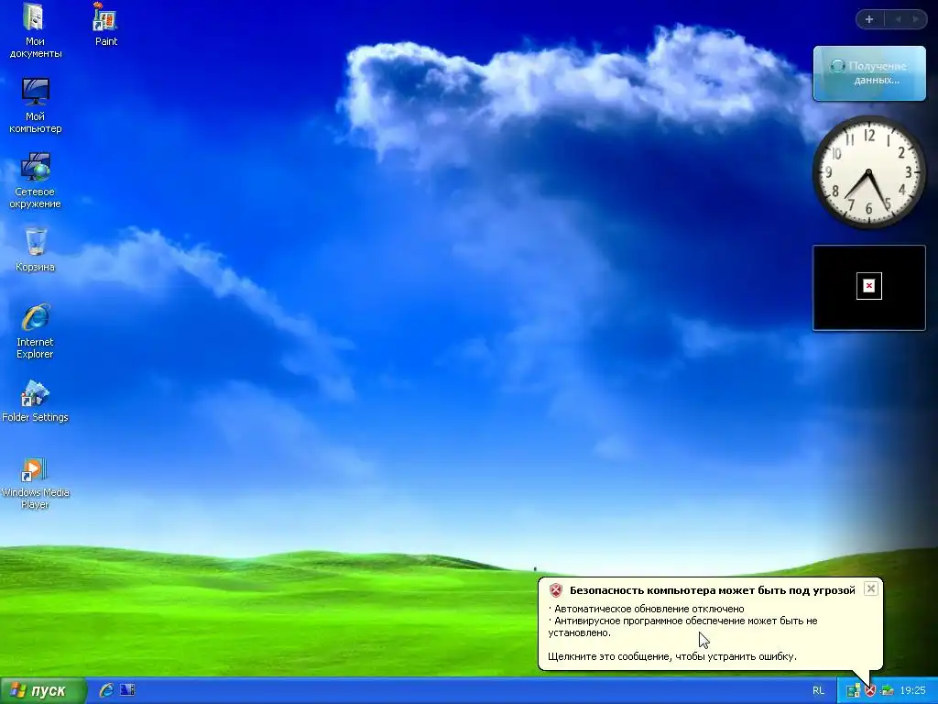Click the broken image placeholder icon
The height and width of the screenshot is (704, 938).
tap(869, 286)
